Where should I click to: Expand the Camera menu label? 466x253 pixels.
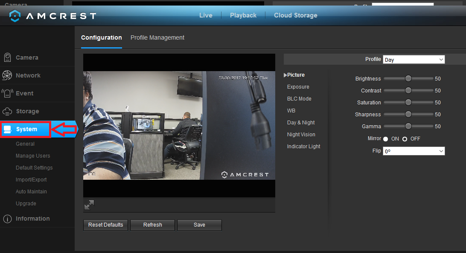[x=27, y=57]
